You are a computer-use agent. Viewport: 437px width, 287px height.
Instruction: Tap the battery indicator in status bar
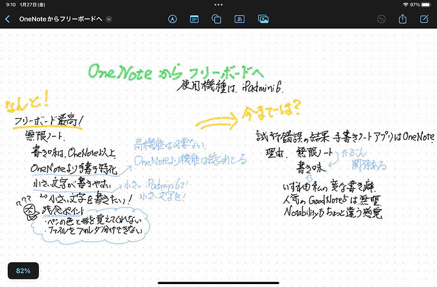426,5
